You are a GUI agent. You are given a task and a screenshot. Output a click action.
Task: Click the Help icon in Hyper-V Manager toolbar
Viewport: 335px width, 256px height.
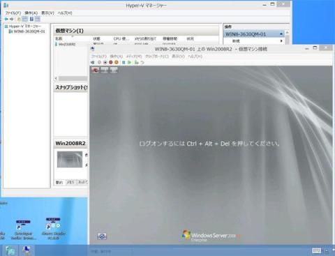(x=31, y=19)
